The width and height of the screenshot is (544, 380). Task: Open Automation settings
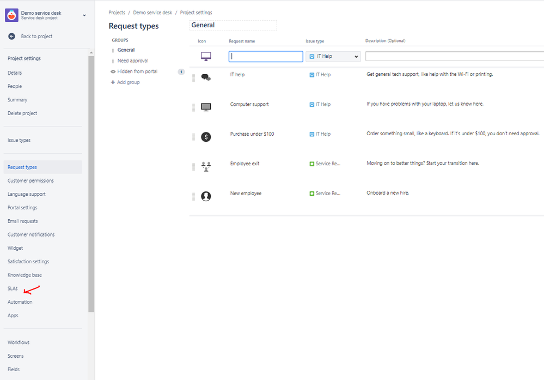tap(20, 302)
